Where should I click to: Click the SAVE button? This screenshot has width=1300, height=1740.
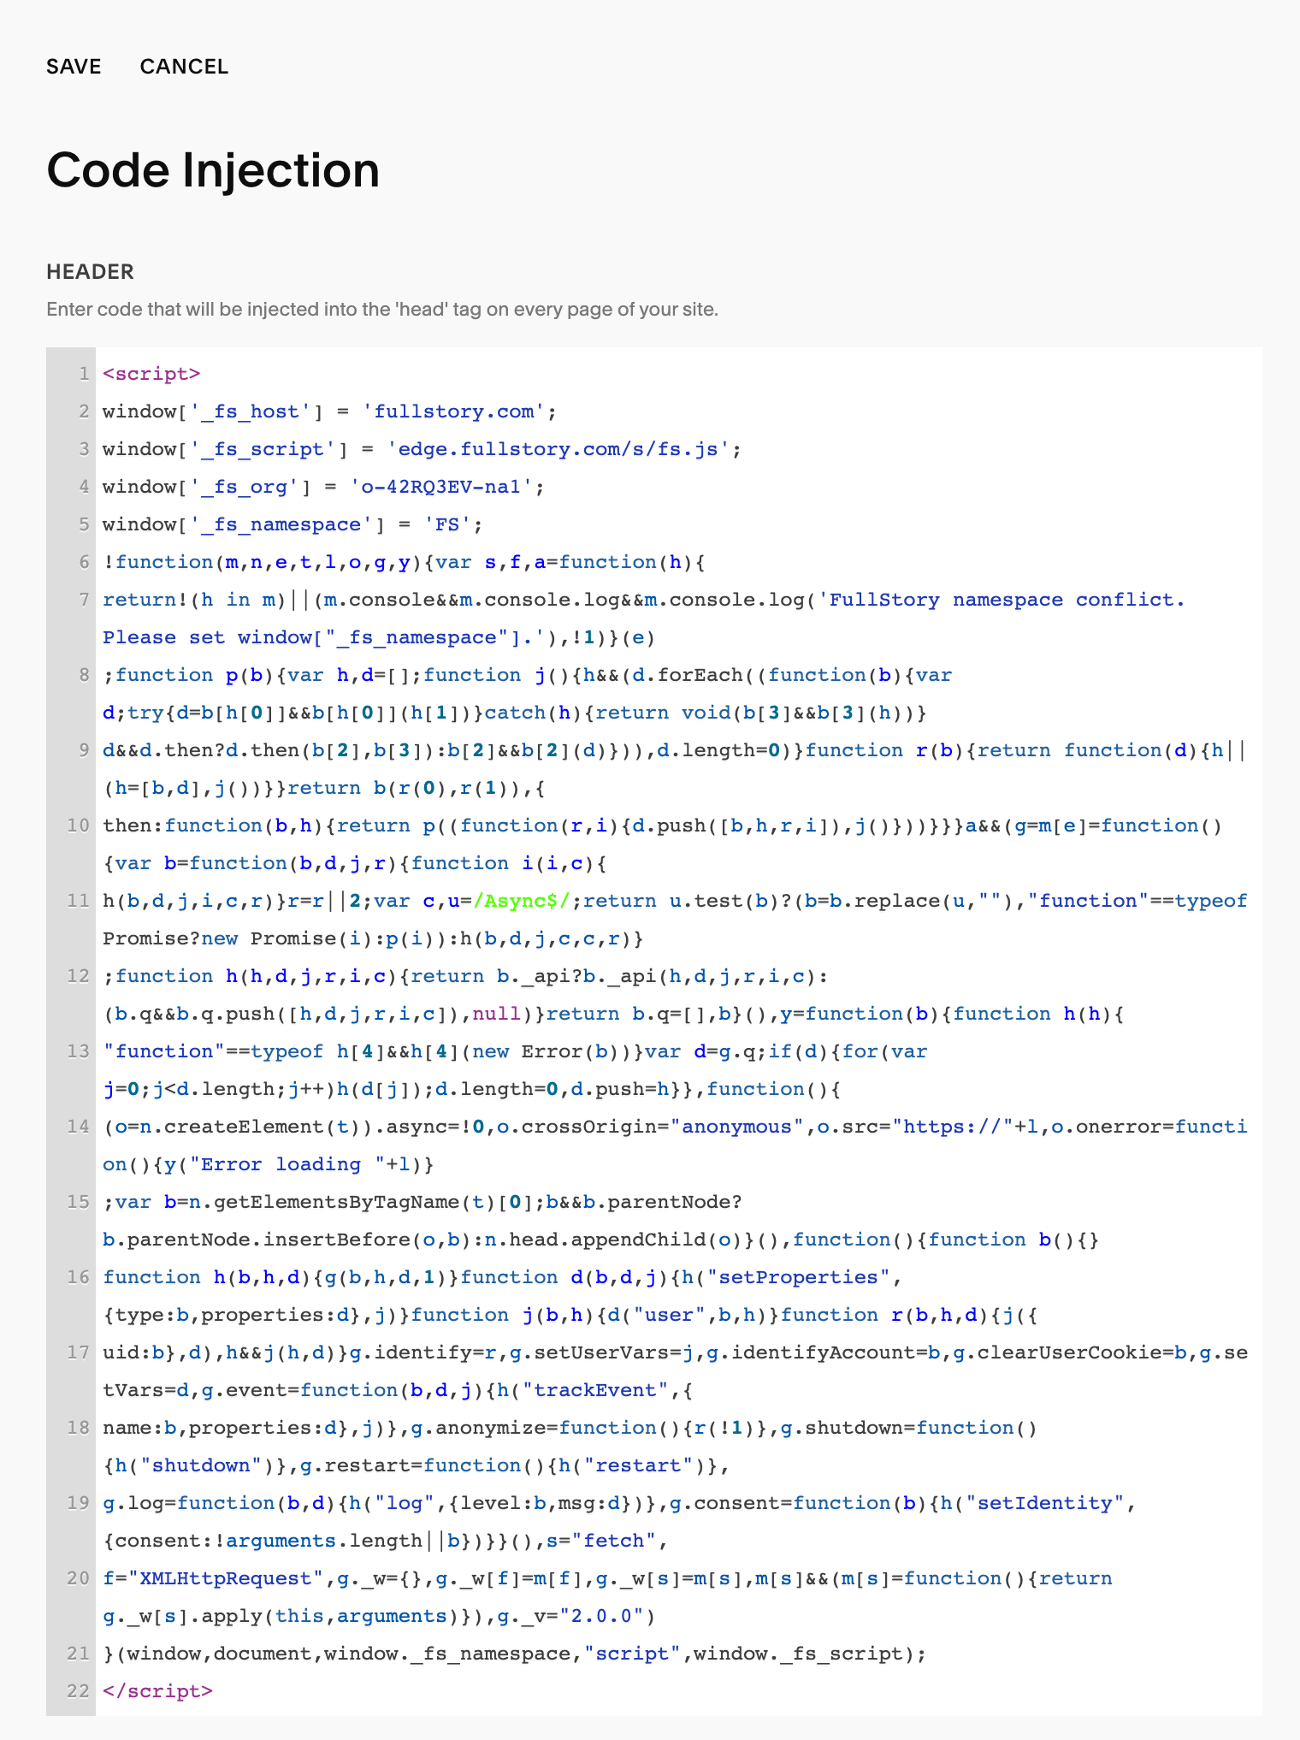click(x=74, y=67)
